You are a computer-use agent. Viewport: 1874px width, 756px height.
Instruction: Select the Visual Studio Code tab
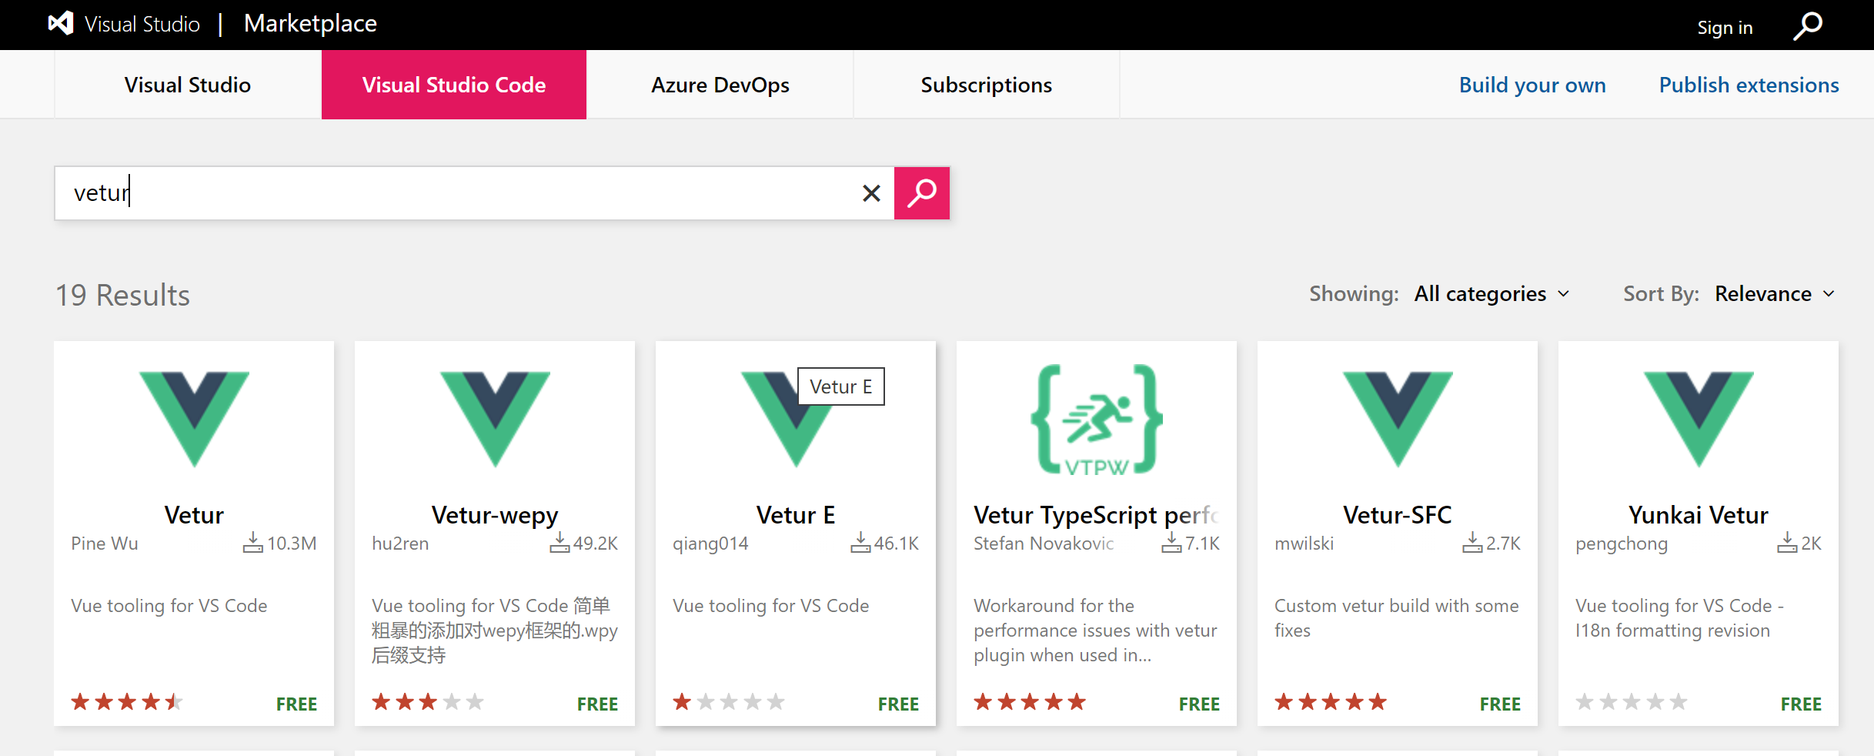(x=454, y=85)
